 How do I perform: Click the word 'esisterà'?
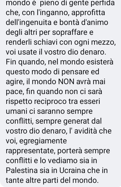100,62
